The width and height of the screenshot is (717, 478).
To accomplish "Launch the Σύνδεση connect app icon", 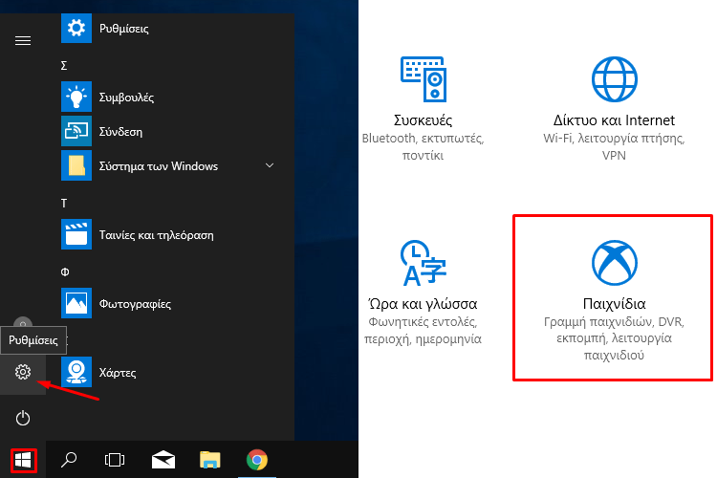I will (x=76, y=131).
